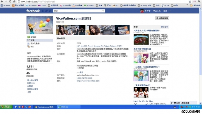Open the Facebook chat bar (offline)
The image size is (202, 114).
pos(183,103)
